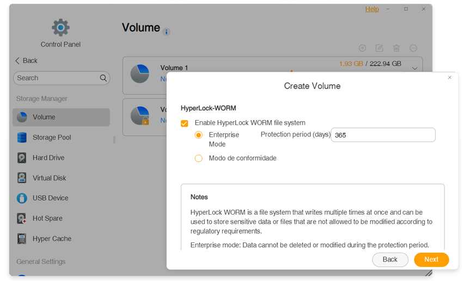Viewport: 464px width, 281px height.
Task: Click the sidebar scrollbar handle
Action: click(x=114, y=140)
